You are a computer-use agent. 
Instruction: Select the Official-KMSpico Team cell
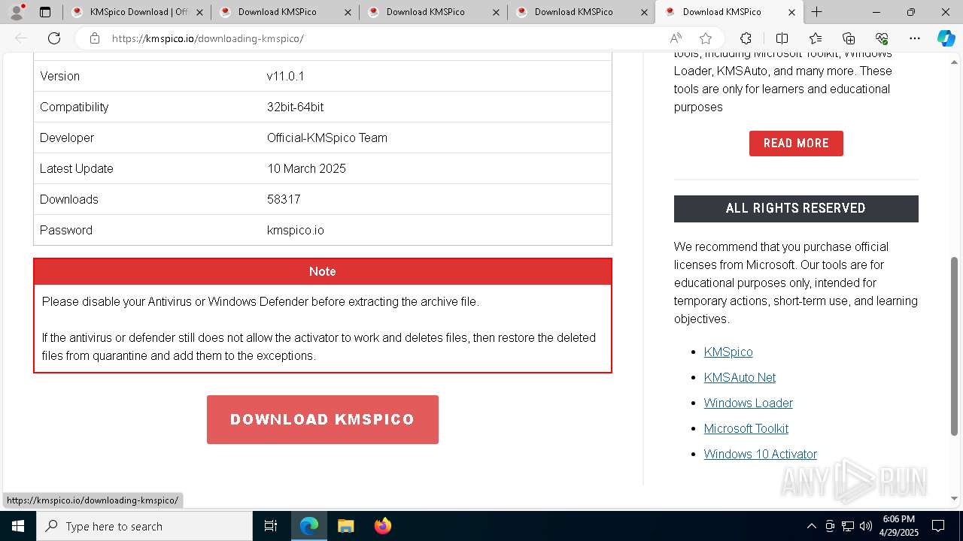coord(327,138)
